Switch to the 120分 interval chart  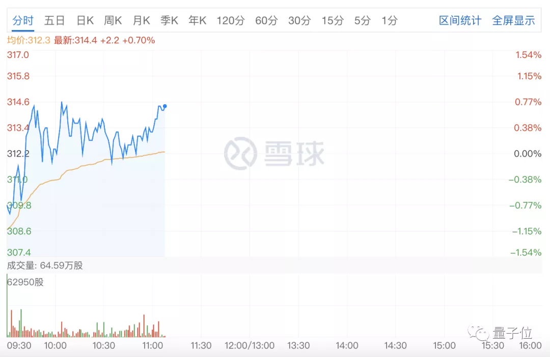click(231, 20)
